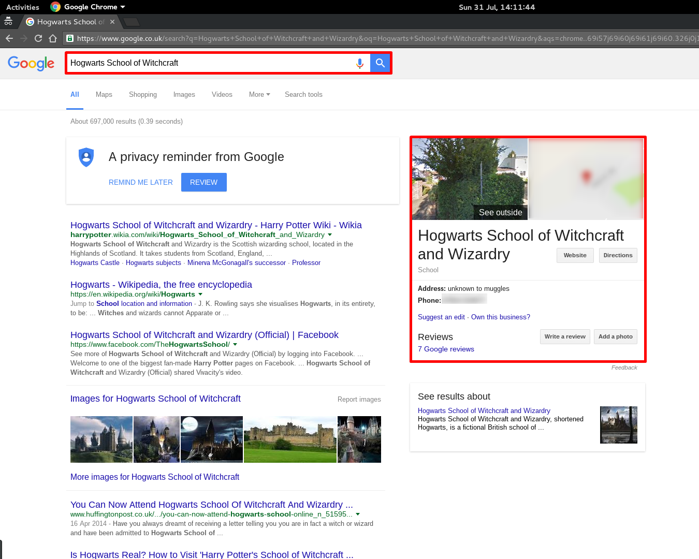Viewport: 699px width, 559px height.
Task: Go to the home page icon
Action: 53,38
